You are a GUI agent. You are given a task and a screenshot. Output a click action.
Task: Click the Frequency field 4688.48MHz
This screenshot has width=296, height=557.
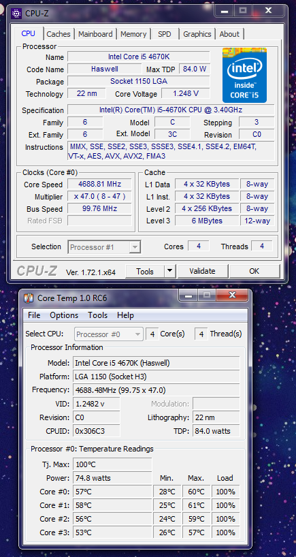pyautogui.click(x=156, y=390)
